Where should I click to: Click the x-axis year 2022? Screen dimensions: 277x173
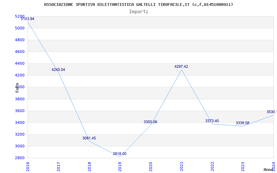tap(212, 167)
